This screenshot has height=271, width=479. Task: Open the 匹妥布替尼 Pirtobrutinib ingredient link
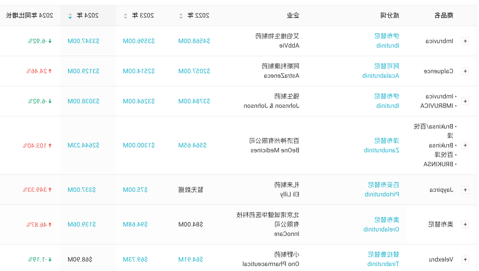pos(382,190)
